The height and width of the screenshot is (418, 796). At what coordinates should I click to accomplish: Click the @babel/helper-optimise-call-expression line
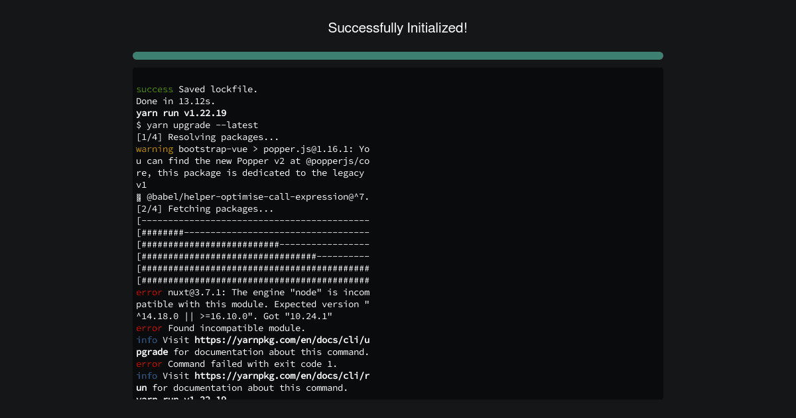point(253,196)
